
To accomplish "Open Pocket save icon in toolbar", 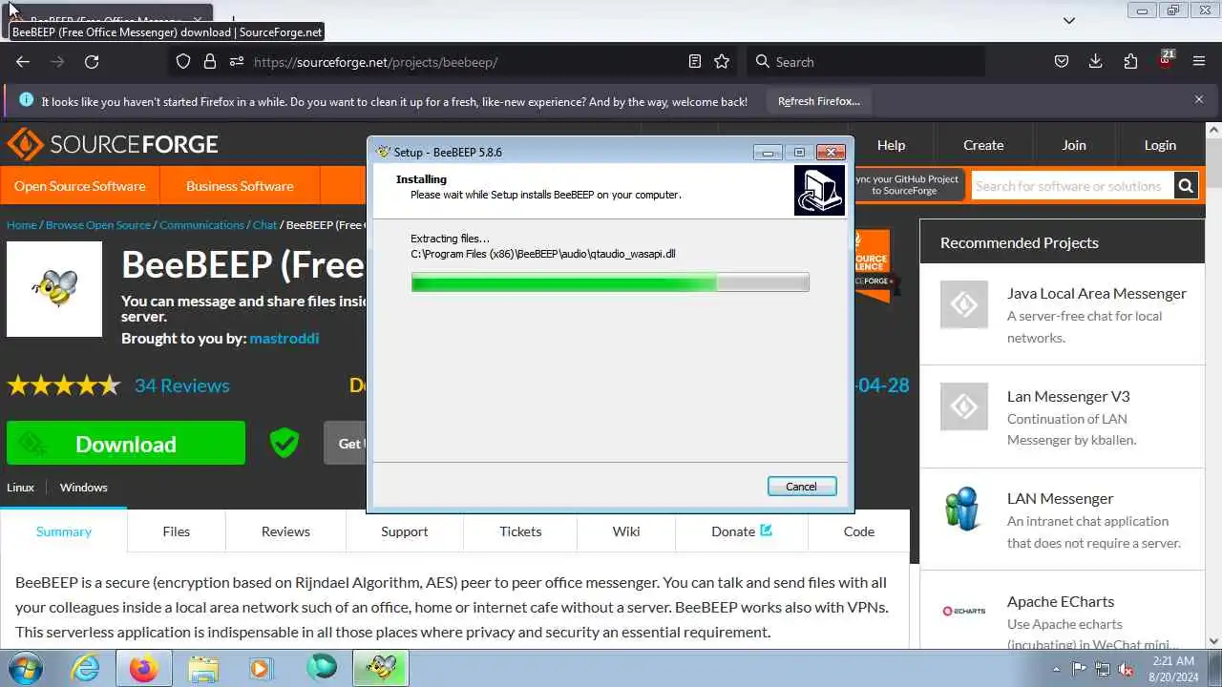I will click(1061, 61).
